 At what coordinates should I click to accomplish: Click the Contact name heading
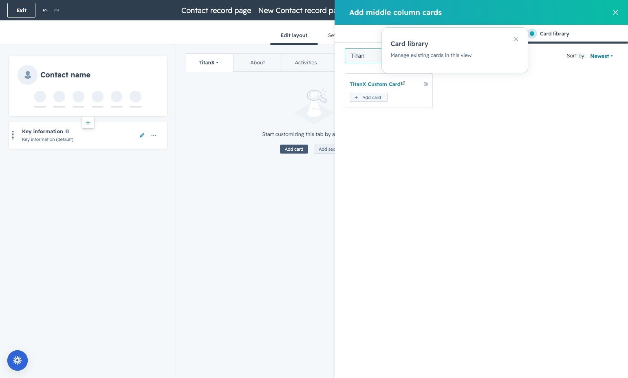(x=65, y=75)
